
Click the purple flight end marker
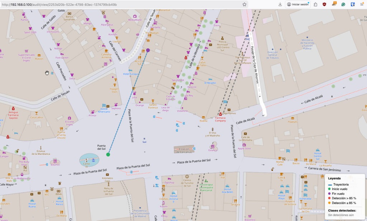(148, 50)
